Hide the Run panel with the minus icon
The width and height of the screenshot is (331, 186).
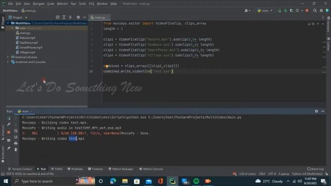323,111
